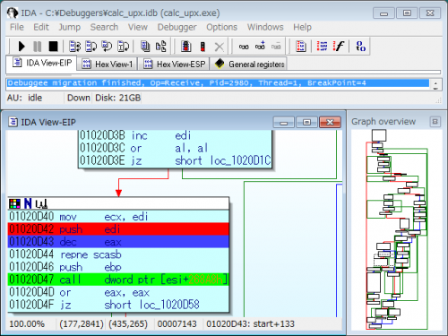Select the 'Debuggee migration finished' log line

click(x=218, y=83)
